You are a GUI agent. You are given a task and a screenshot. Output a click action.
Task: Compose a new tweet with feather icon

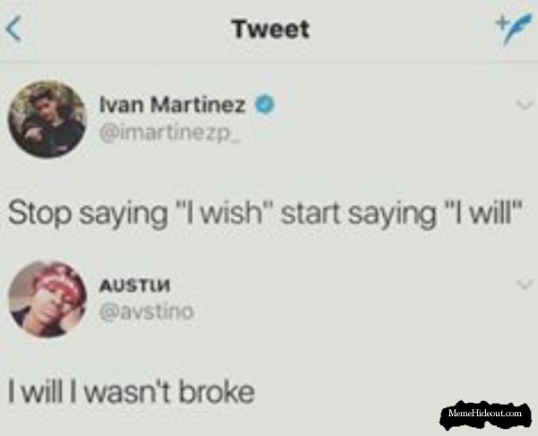click(514, 30)
